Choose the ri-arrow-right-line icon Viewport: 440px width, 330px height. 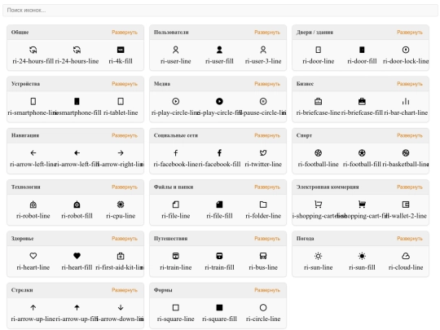tap(121, 153)
